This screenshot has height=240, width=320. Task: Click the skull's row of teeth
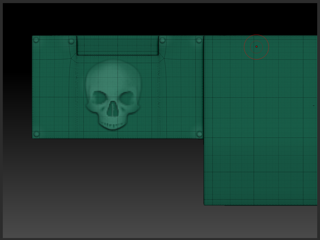pos(113,124)
